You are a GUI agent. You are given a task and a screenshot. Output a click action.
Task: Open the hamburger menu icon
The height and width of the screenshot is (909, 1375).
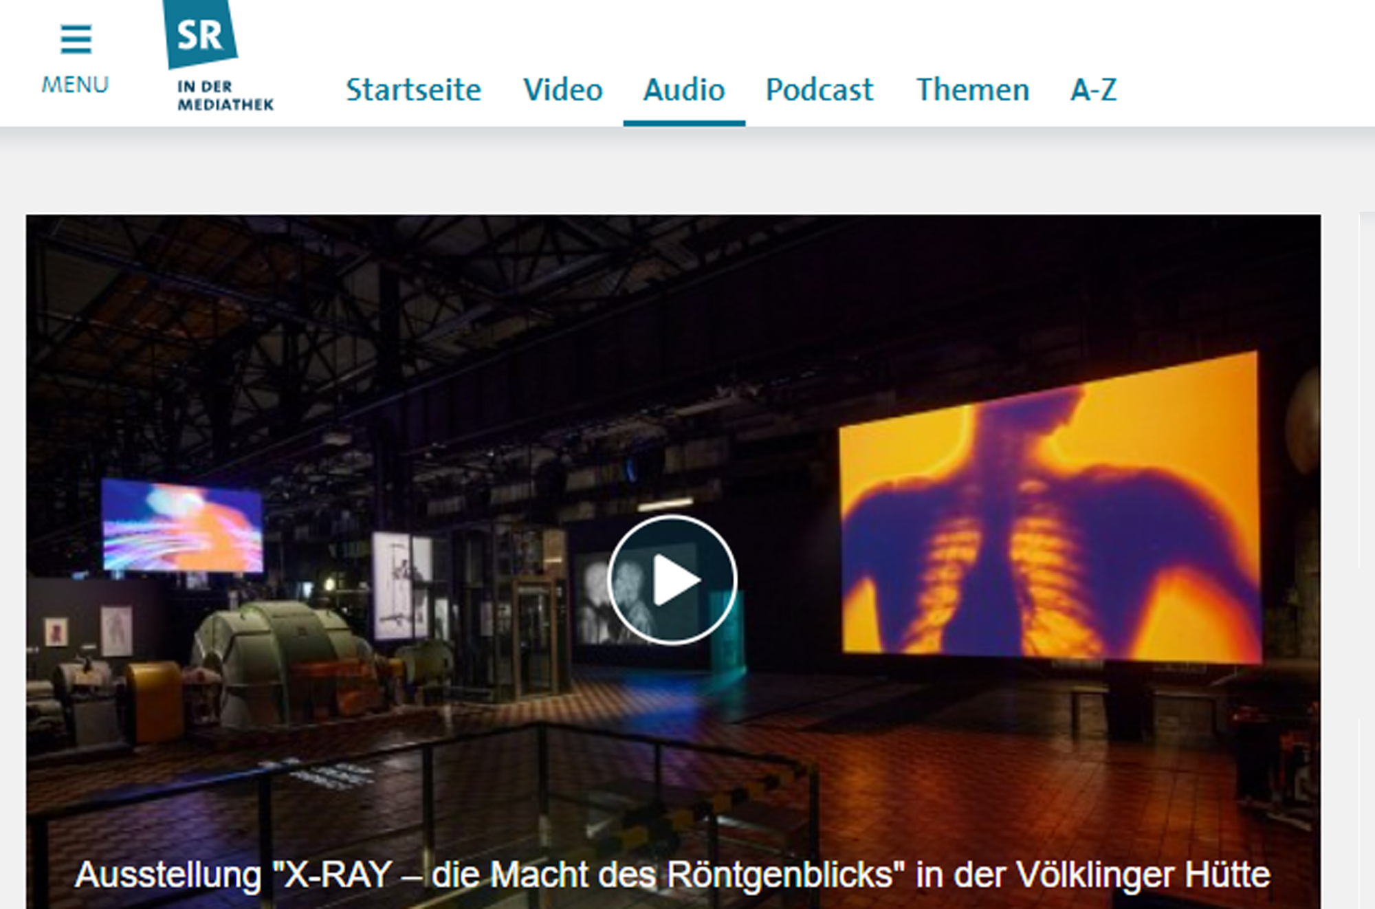(76, 39)
